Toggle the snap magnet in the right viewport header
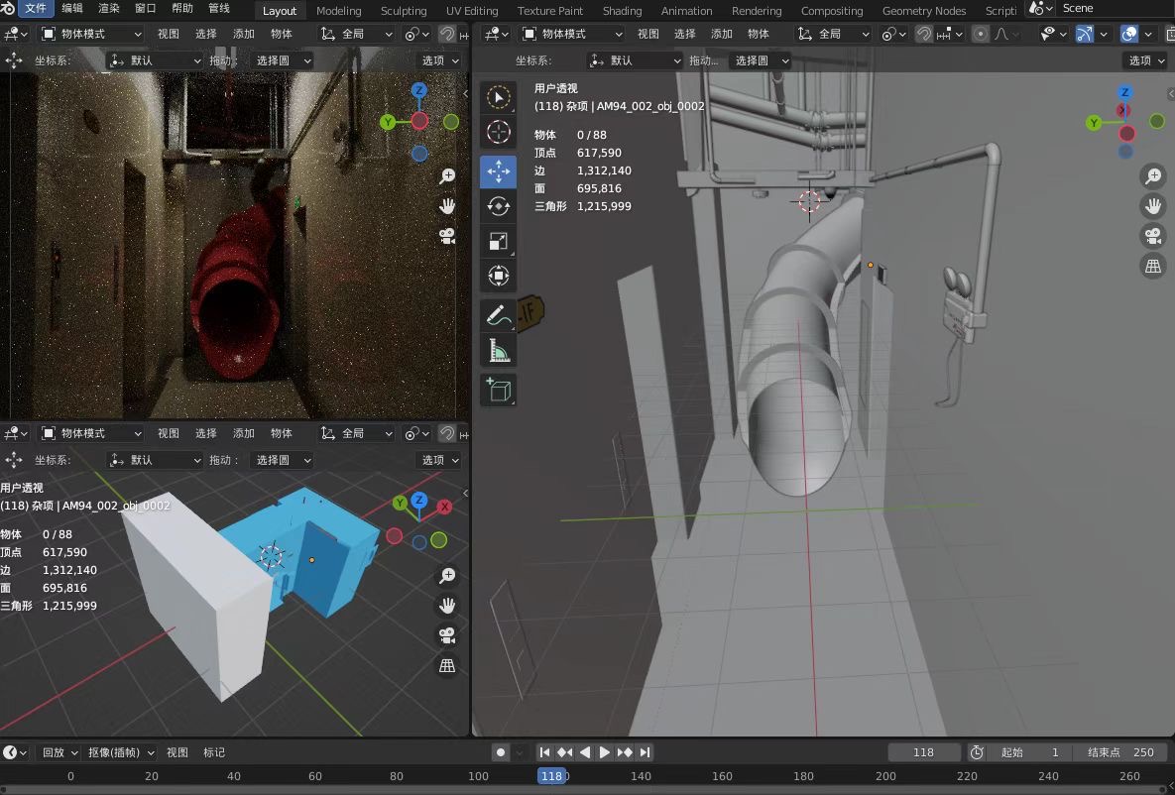1175x795 pixels. point(924,34)
